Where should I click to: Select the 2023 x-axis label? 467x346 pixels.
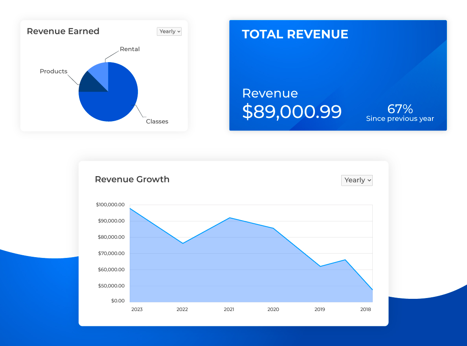point(137,309)
